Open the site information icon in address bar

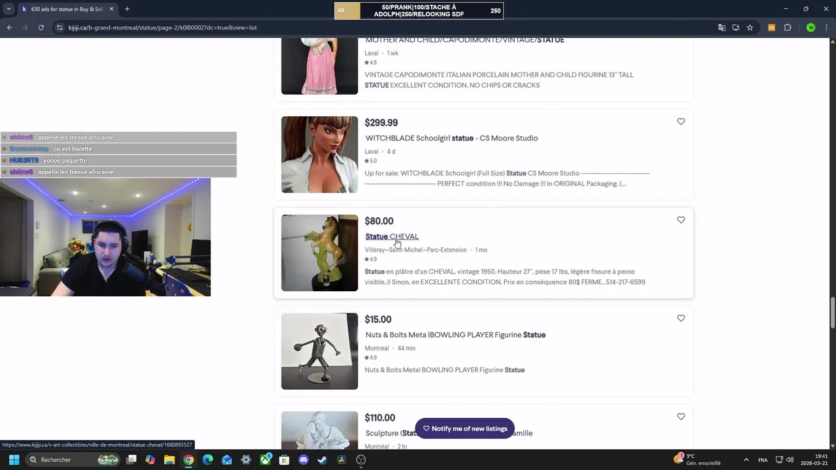[x=59, y=27]
